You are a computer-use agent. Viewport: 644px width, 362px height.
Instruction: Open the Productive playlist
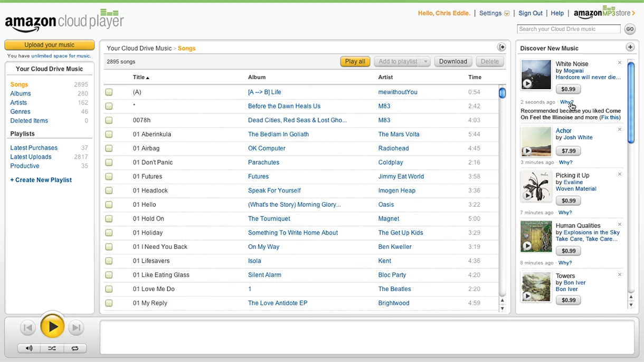tap(25, 166)
